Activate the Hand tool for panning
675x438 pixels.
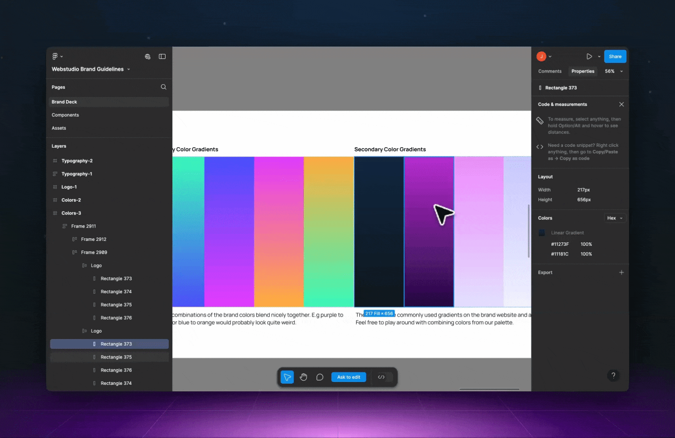[x=303, y=377]
